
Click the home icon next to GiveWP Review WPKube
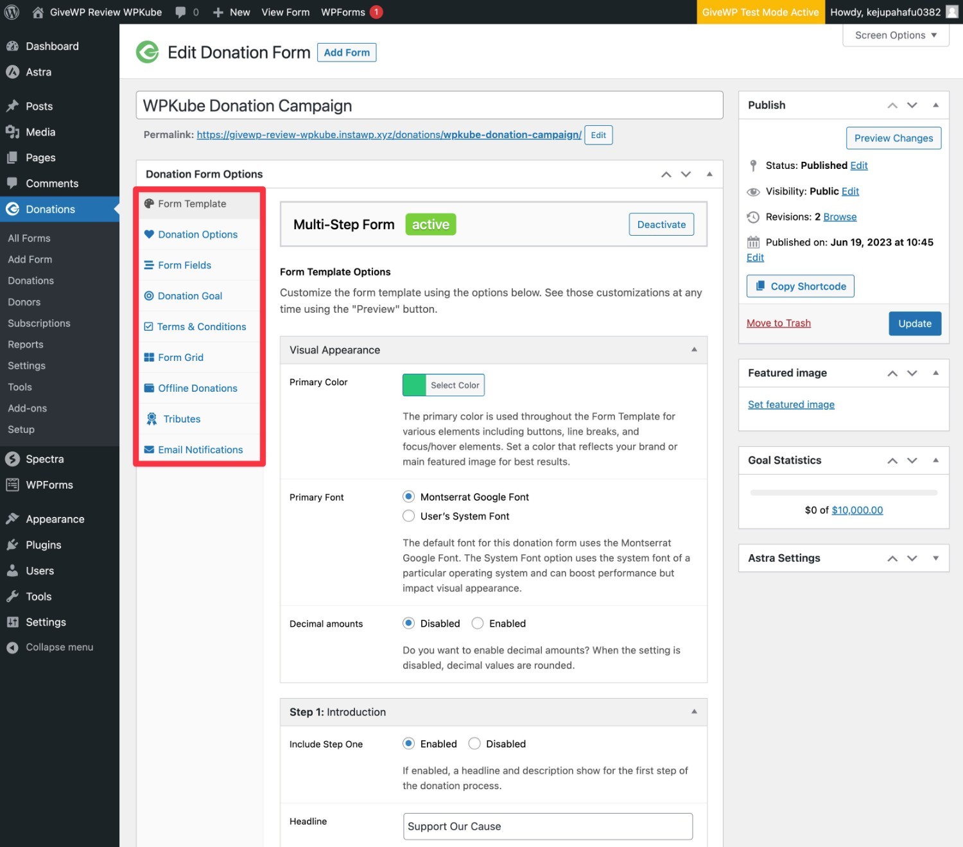(38, 12)
